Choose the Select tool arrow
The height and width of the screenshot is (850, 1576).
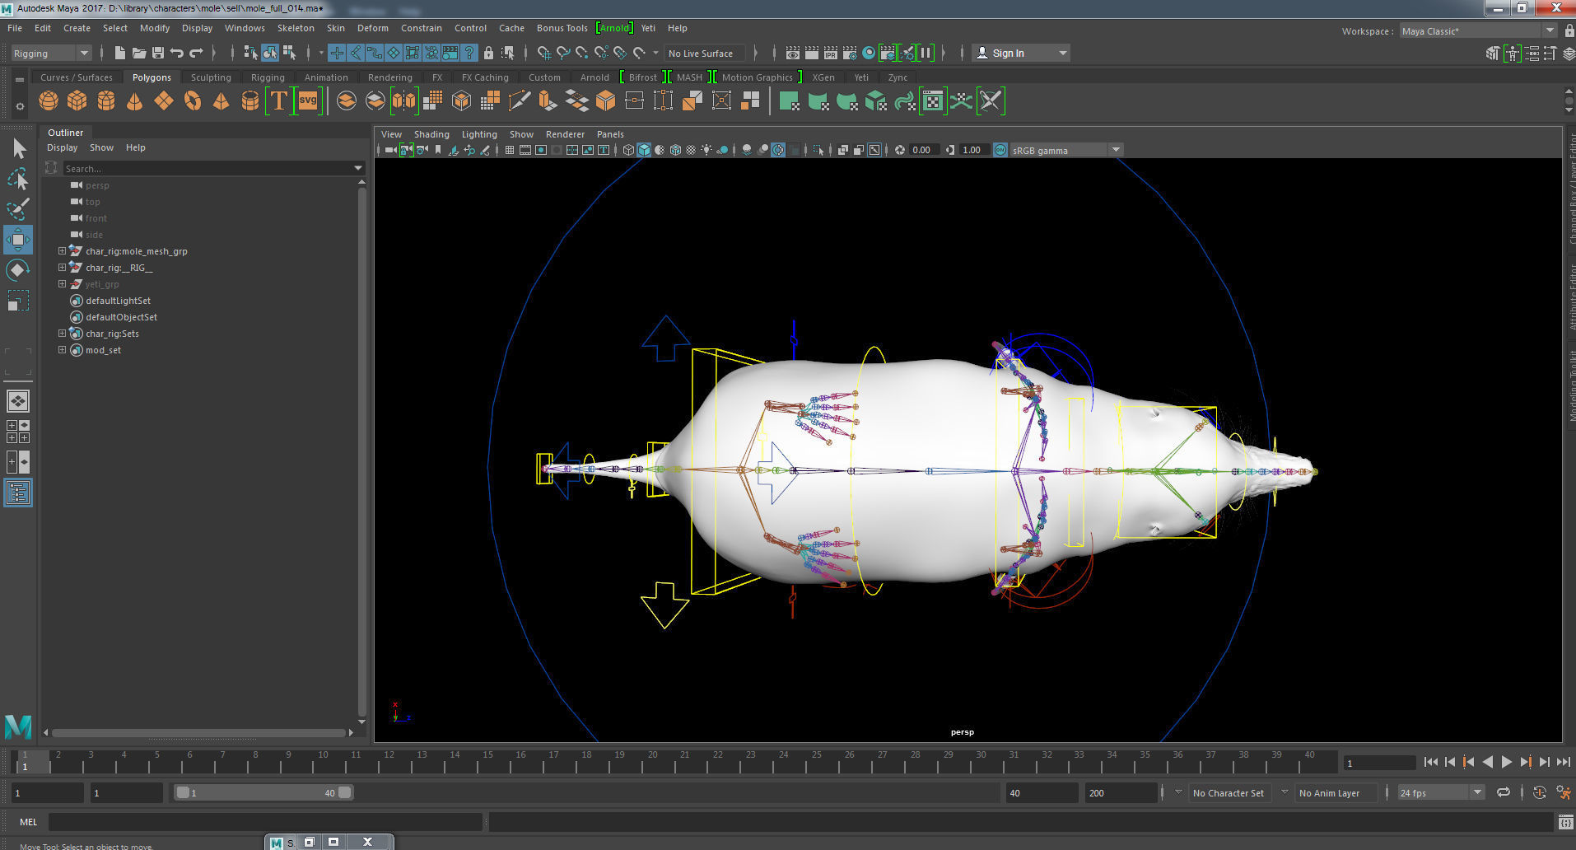18,148
